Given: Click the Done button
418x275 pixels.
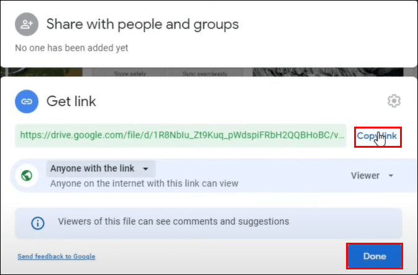Looking at the screenshot, I should click(x=375, y=256).
